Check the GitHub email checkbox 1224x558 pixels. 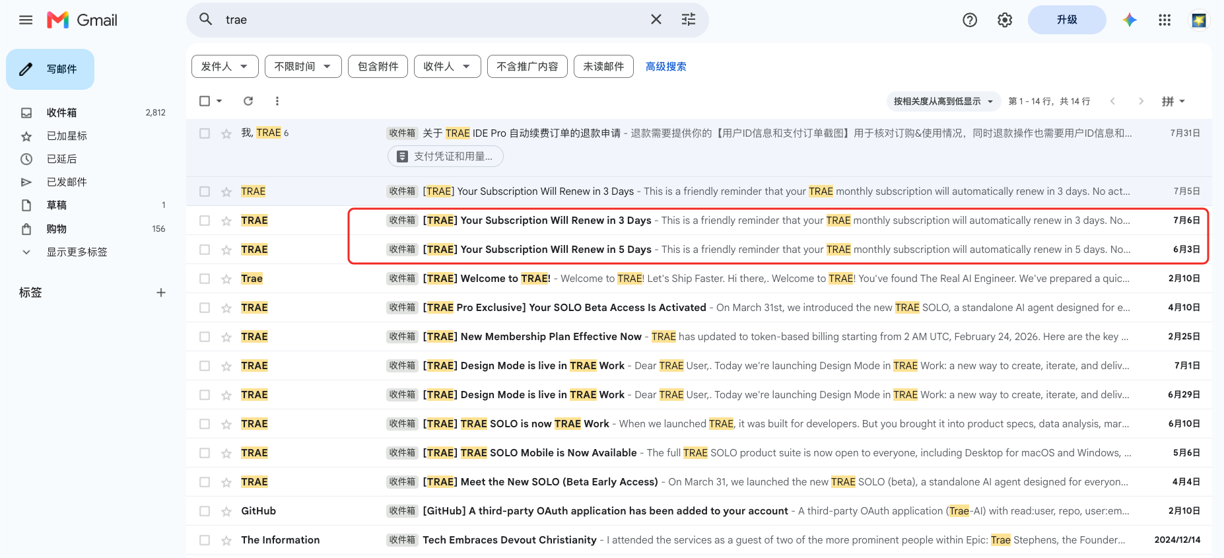(205, 511)
